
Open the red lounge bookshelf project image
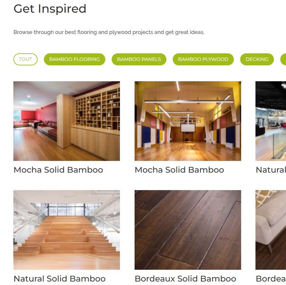(66, 121)
